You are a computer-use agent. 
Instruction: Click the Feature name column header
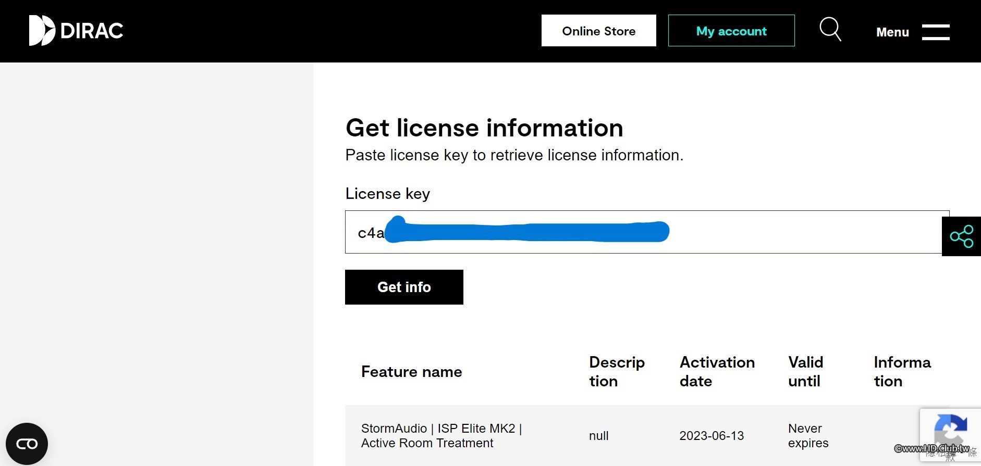(411, 372)
